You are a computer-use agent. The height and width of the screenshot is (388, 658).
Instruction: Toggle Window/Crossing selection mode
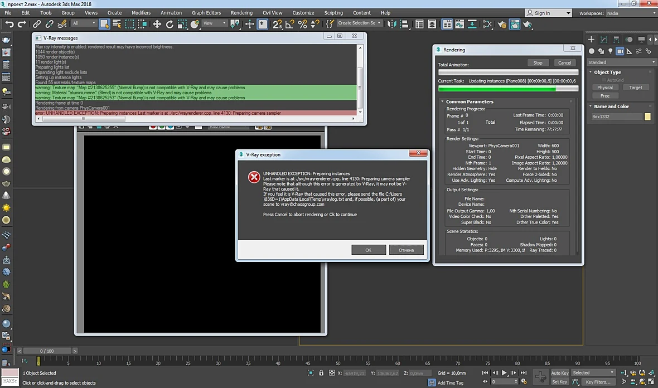142,25
